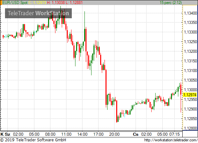
Task: Click the 1,12800 price axis label
Action: point(190,128)
